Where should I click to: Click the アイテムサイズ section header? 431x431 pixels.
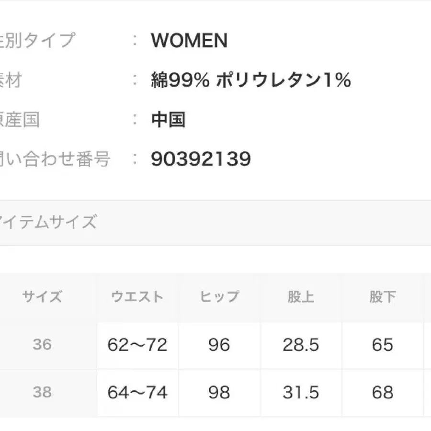point(48,222)
